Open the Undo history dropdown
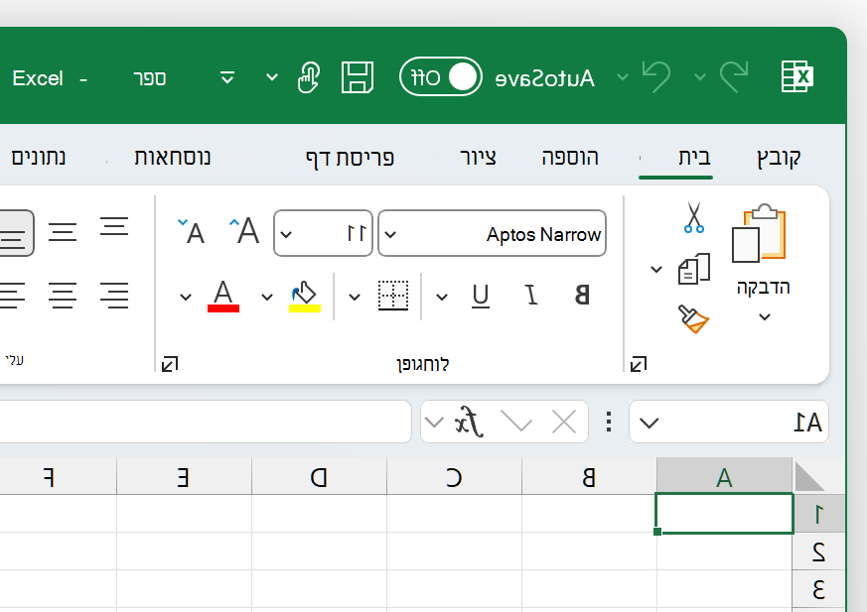Viewport: 867px width, 612px height. (623, 77)
